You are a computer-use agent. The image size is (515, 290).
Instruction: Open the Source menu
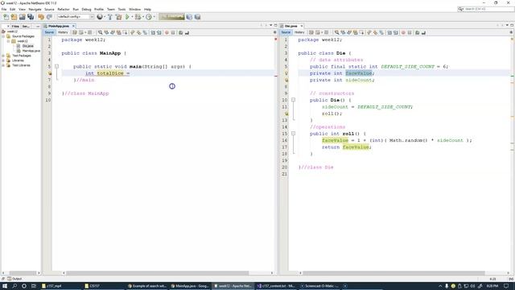pos(49,9)
